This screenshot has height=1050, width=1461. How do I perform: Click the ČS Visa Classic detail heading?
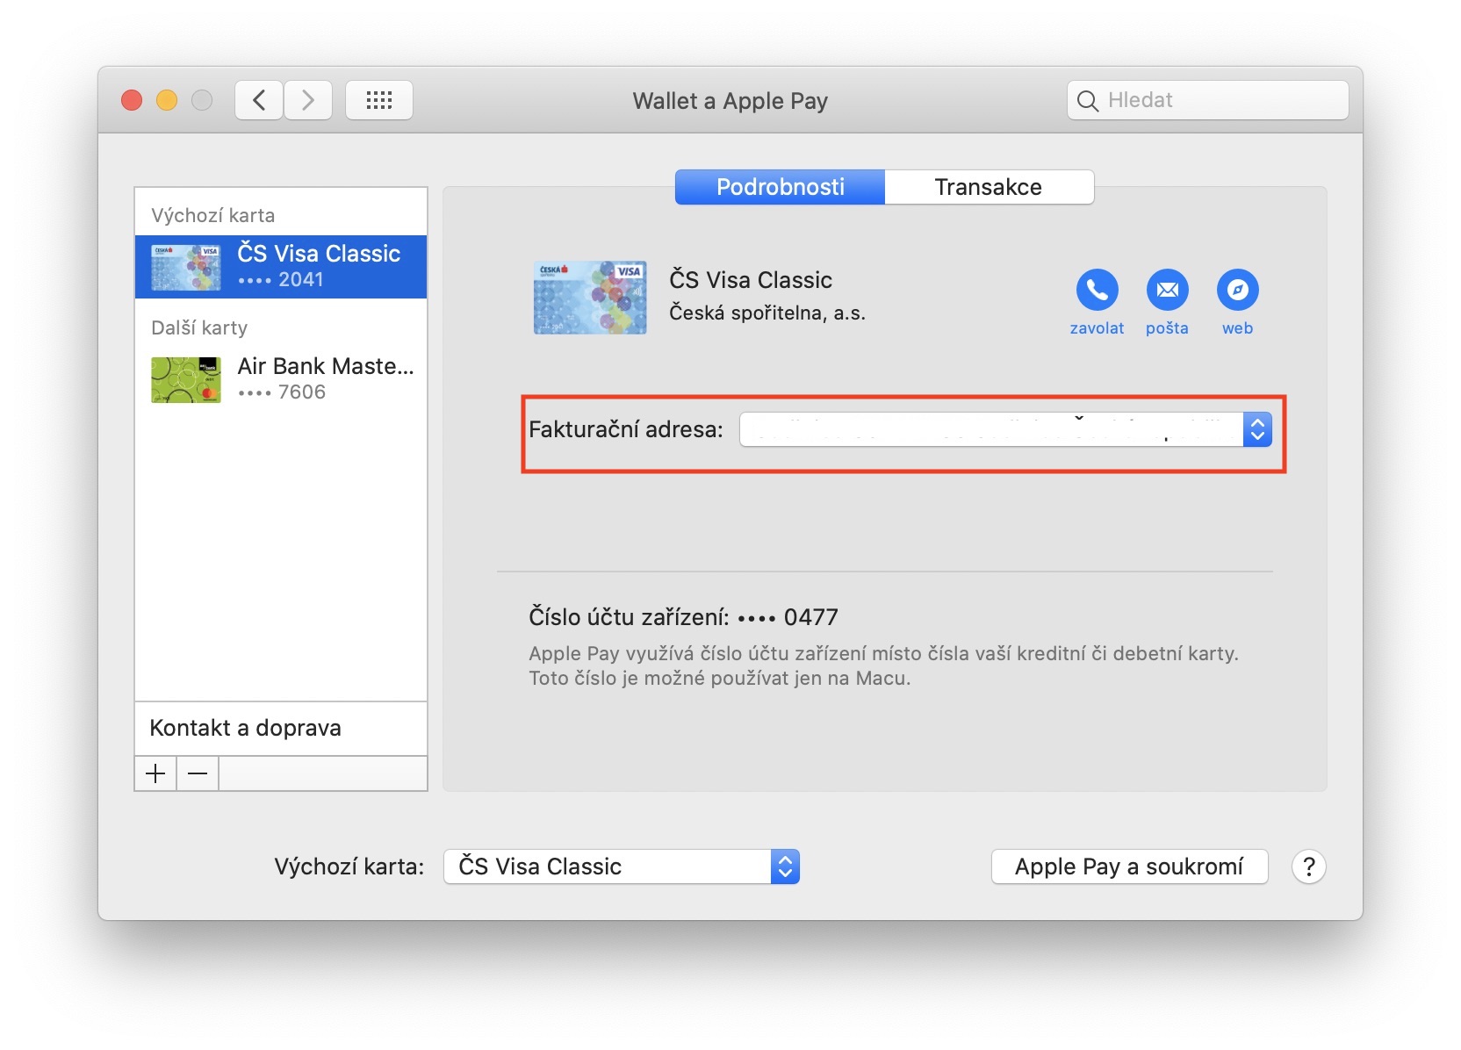[x=751, y=280]
